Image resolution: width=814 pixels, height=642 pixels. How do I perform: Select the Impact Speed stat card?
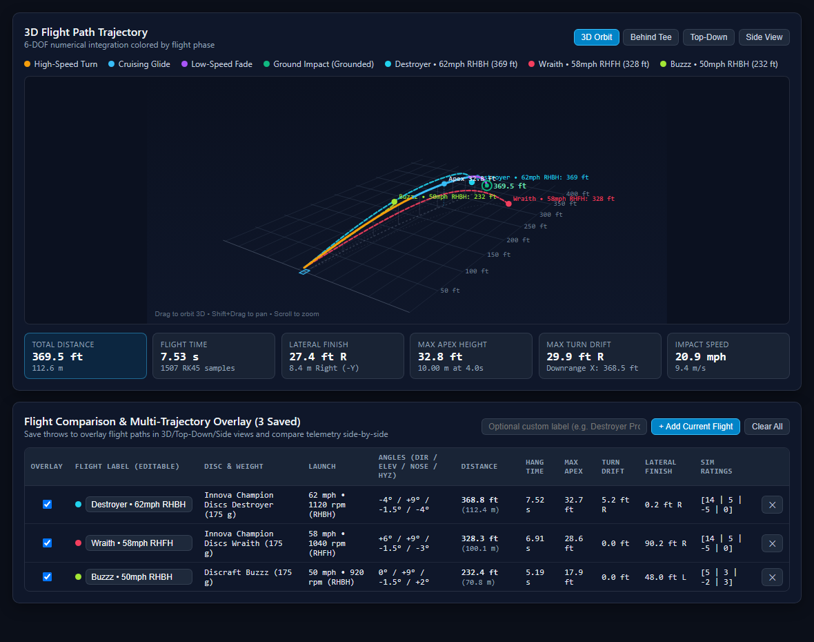pyautogui.click(x=728, y=356)
